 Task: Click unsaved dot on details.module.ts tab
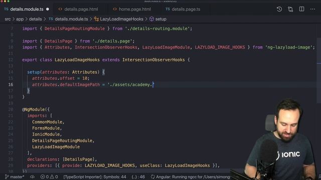click(48, 9)
